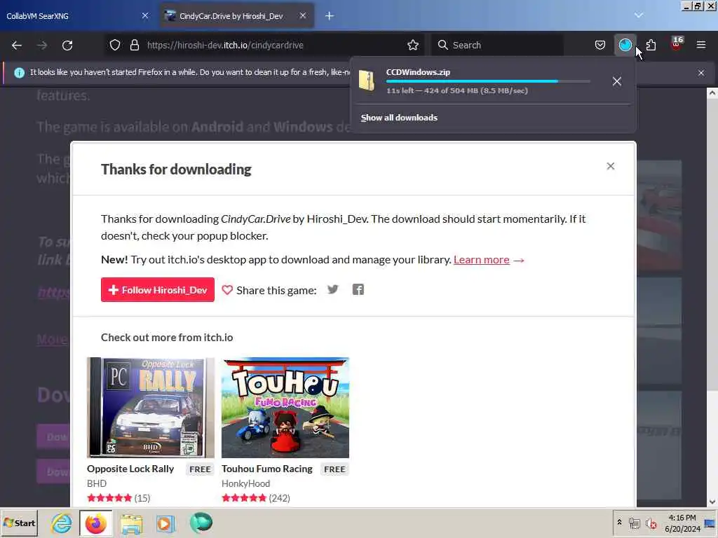Click the network tray icon

point(634,523)
